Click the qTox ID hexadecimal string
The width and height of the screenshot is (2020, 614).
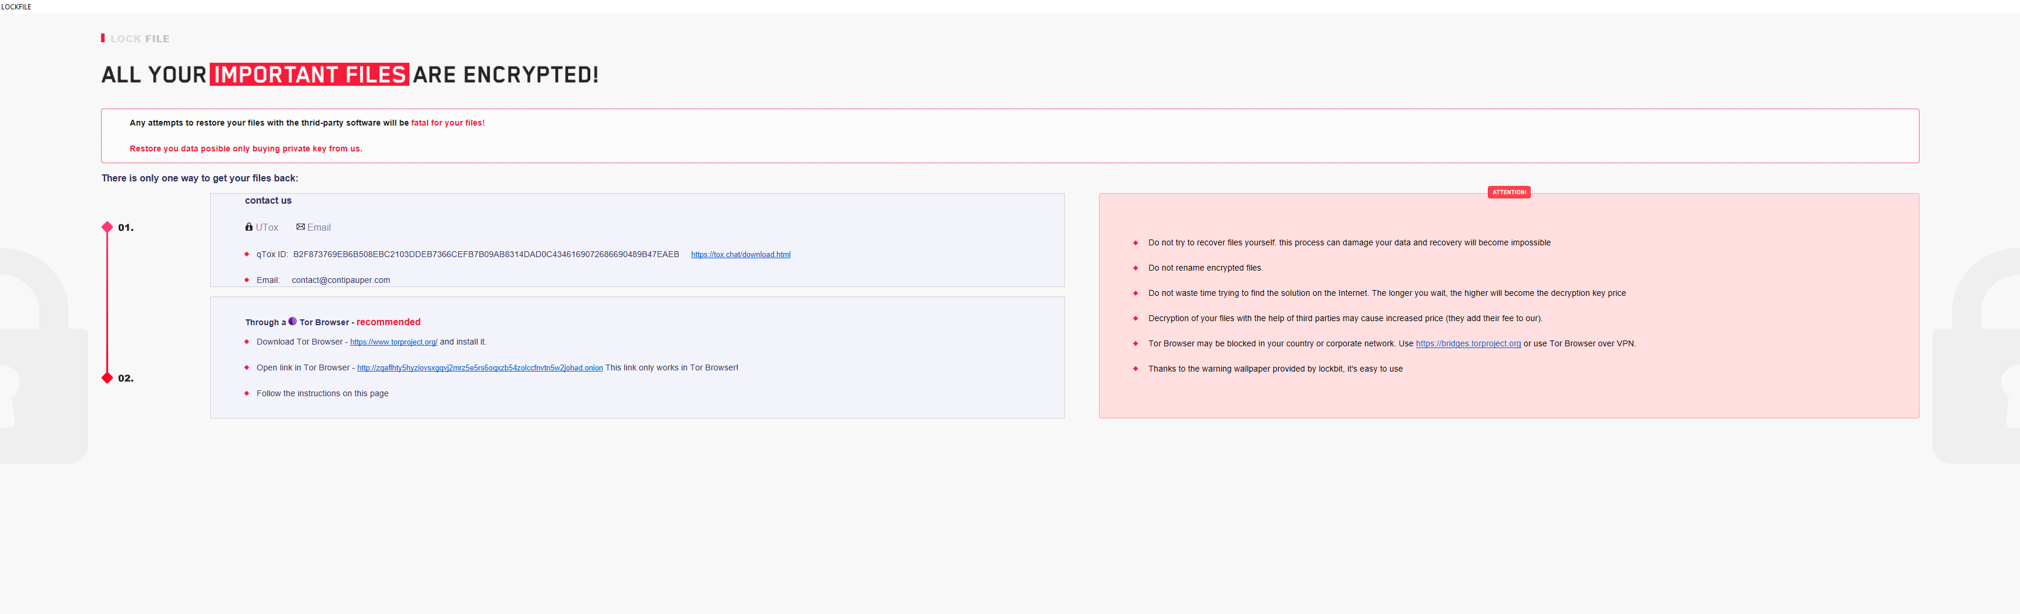coord(485,255)
